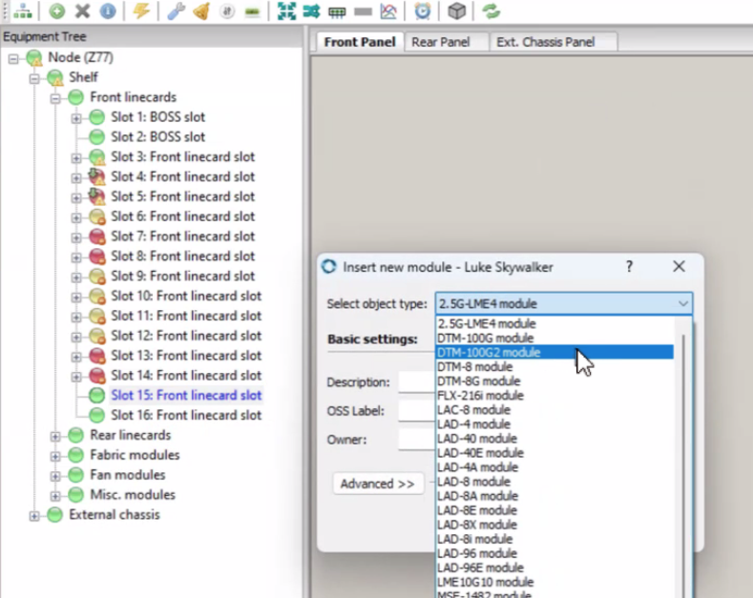Collapse the Shelf tree node
The image size is (753, 598).
(x=34, y=78)
